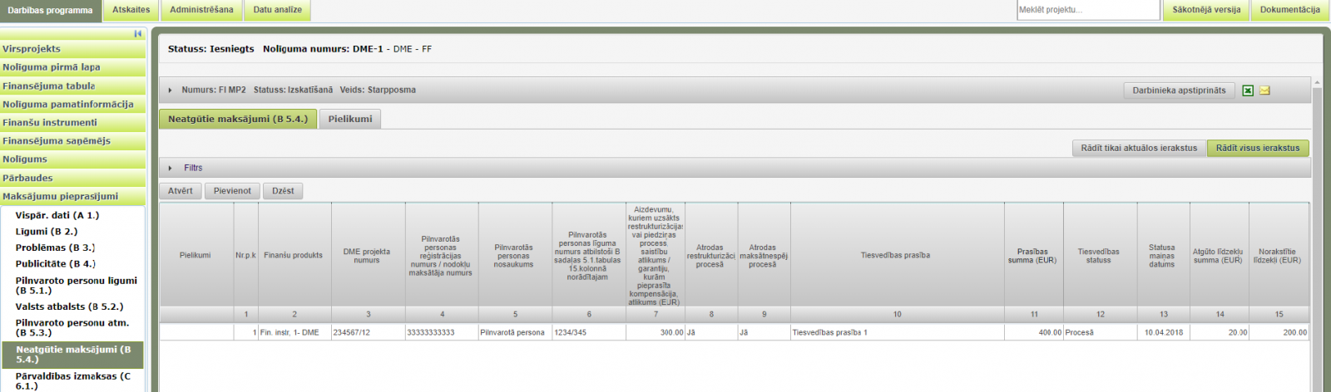Open the Datu analīze menu
Screen dimensions: 1331x392
(277, 10)
